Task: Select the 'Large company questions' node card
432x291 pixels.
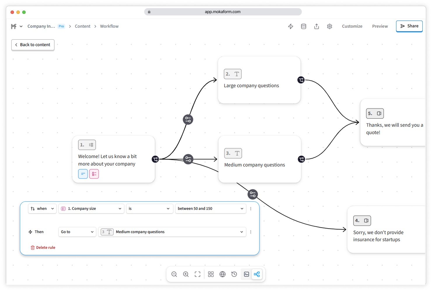Action: 259,80
